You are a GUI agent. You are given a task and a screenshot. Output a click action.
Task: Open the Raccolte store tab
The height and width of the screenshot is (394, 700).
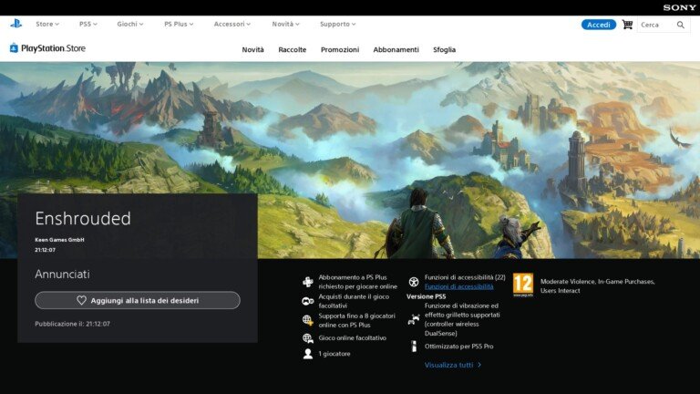pyautogui.click(x=292, y=49)
